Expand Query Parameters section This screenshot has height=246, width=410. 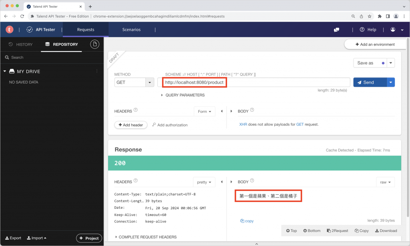pos(183,95)
